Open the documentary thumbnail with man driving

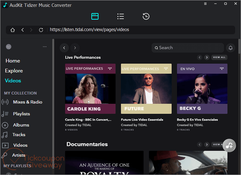tap(188, 163)
